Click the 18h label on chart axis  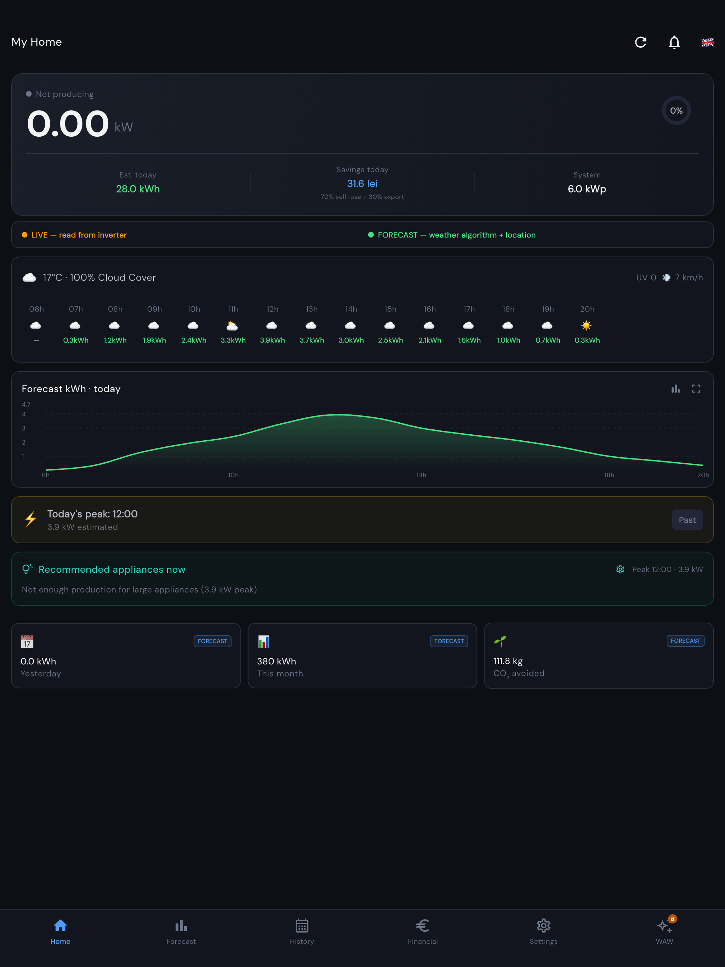tap(609, 475)
